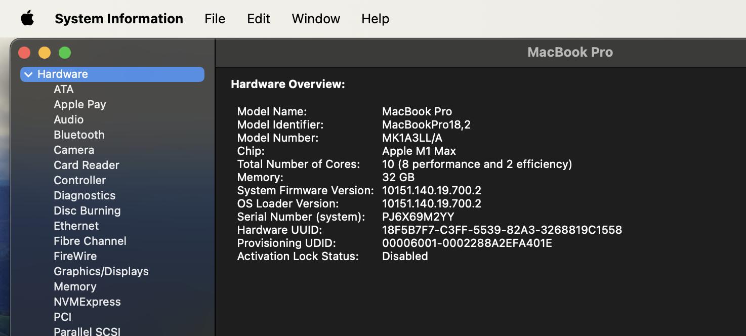
Task: Click the Activation Lock Status value Disabled
Action: tap(405, 256)
